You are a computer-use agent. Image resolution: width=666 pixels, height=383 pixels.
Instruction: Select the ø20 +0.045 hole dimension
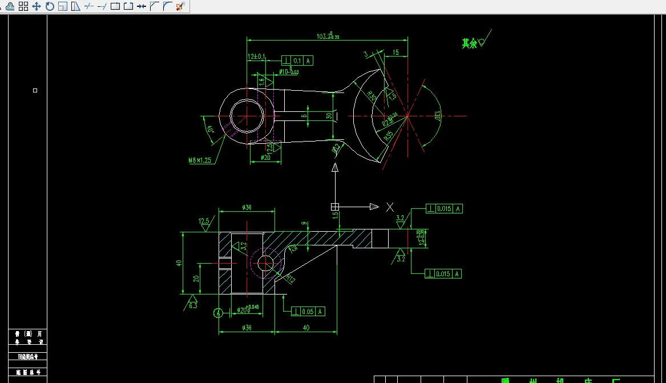(248, 309)
